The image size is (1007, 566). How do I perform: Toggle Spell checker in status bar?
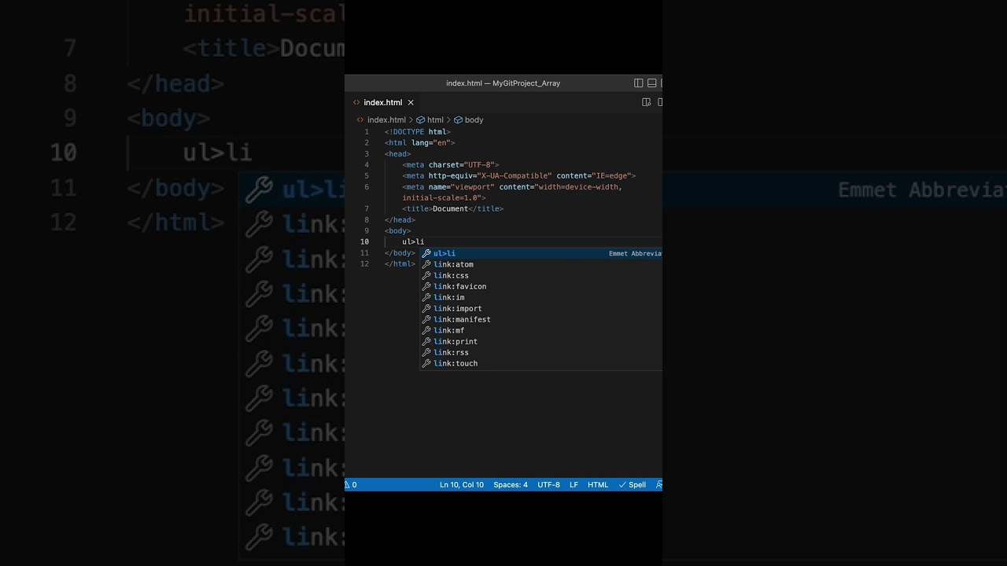tap(633, 485)
